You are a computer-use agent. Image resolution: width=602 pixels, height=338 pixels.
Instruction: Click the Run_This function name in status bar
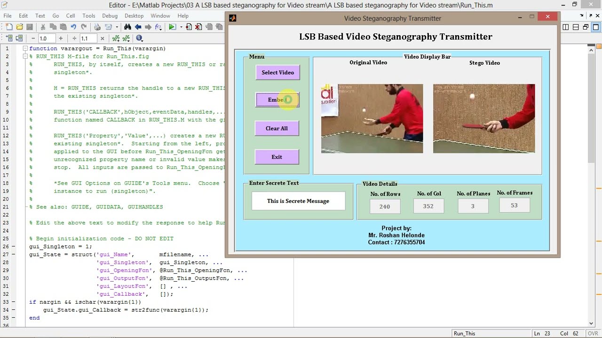point(464,333)
